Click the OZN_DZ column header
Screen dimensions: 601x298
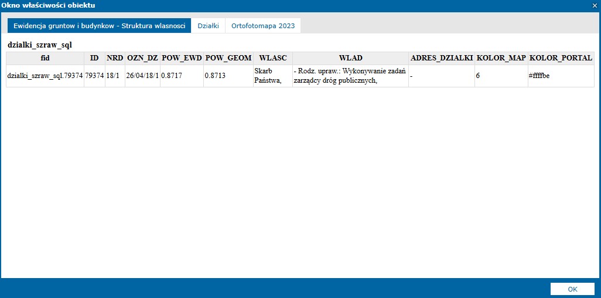(x=142, y=58)
